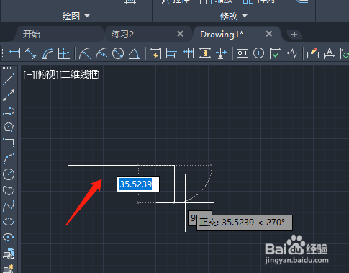Select the Jogged radius dimension tool
The height and width of the screenshot is (273, 349).
[101, 53]
